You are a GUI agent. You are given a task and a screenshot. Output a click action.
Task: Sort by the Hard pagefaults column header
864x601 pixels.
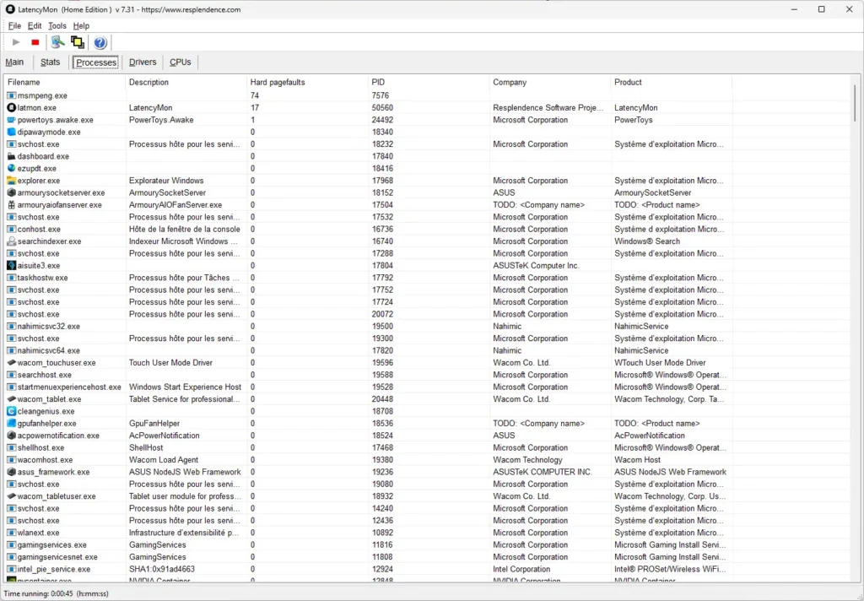tap(278, 83)
